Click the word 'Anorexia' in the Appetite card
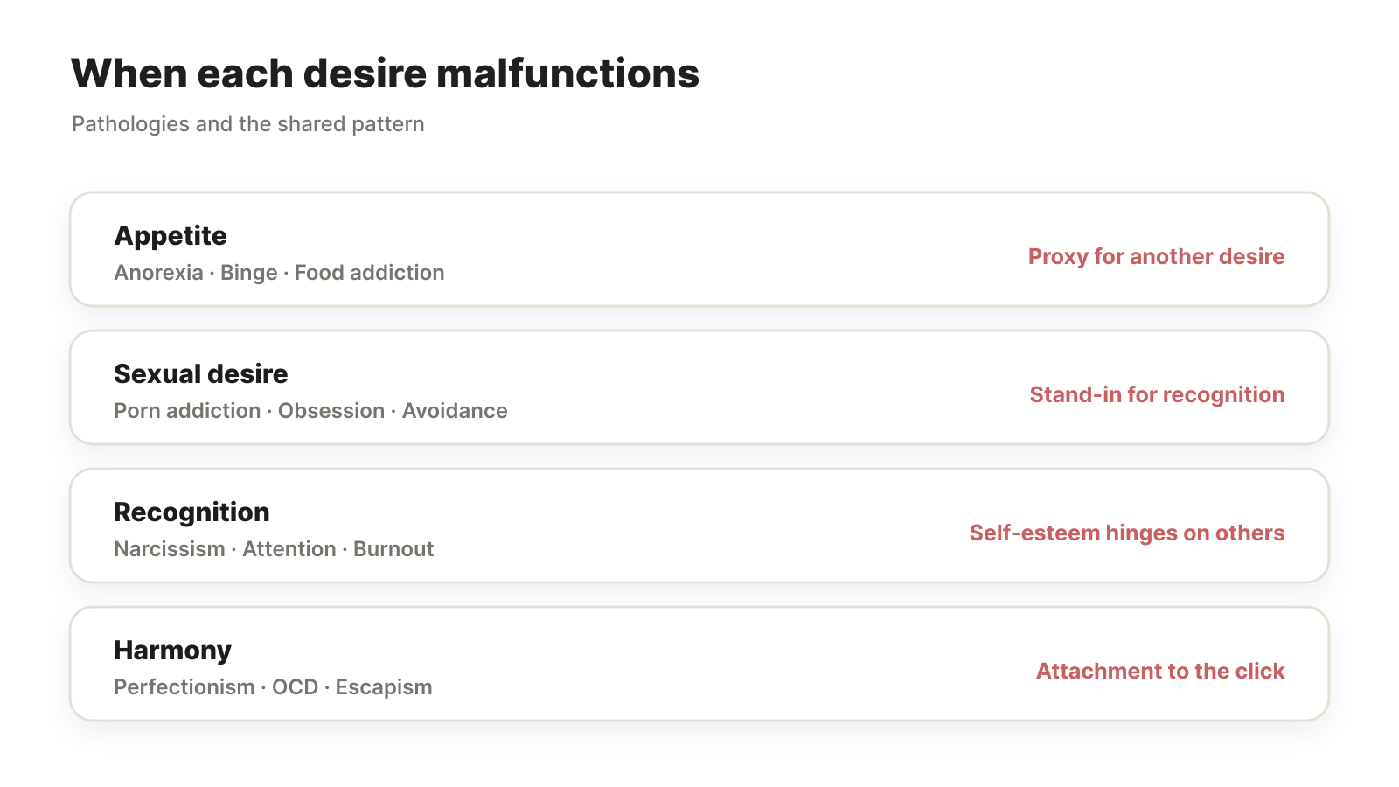The height and width of the screenshot is (787, 1399). tap(159, 273)
